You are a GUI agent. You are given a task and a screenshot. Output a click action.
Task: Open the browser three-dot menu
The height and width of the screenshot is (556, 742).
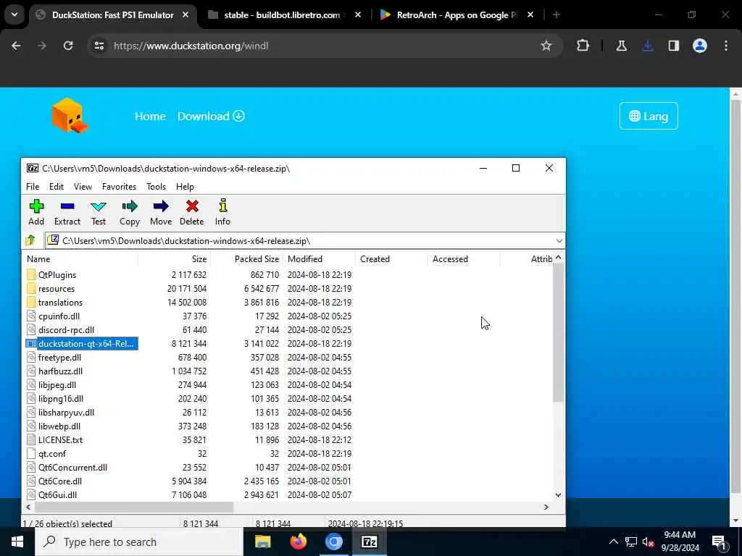(x=726, y=46)
